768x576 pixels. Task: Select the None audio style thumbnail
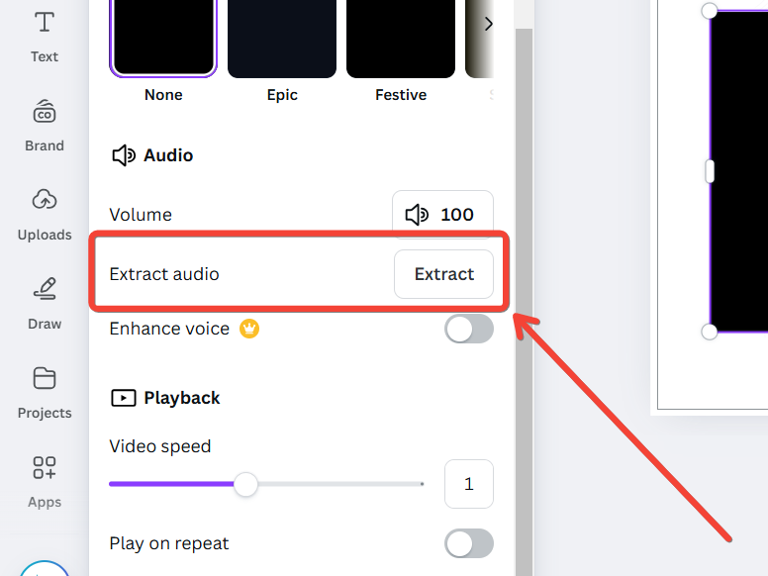coord(163,38)
